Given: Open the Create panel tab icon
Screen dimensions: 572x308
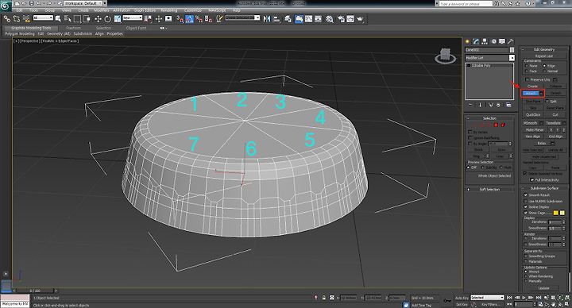Looking at the screenshot, I should 467,41.
